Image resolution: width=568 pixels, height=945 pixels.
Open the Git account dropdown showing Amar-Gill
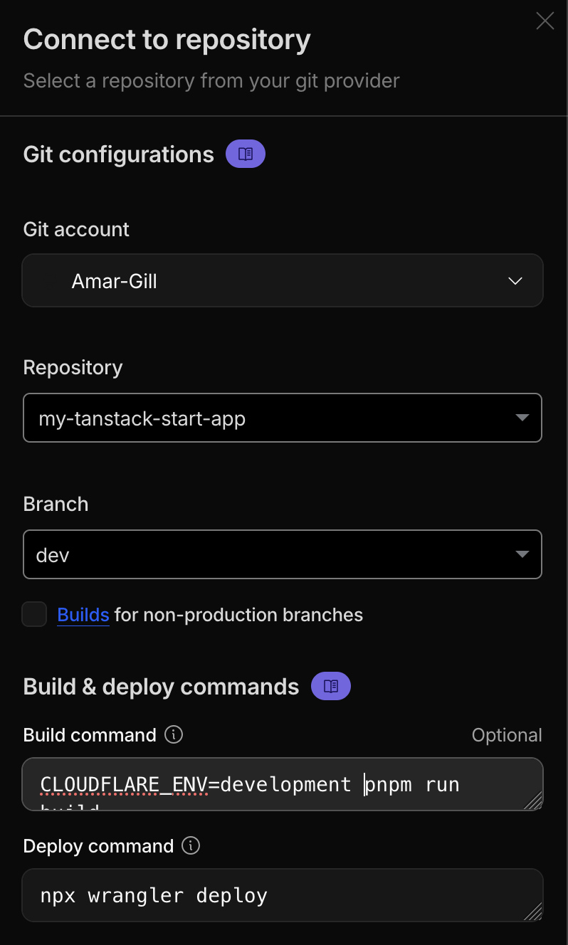pyautogui.click(x=283, y=281)
